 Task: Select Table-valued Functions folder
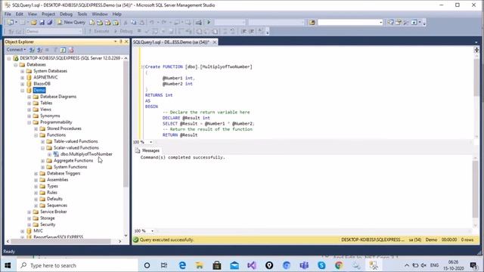[x=76, y=141]
